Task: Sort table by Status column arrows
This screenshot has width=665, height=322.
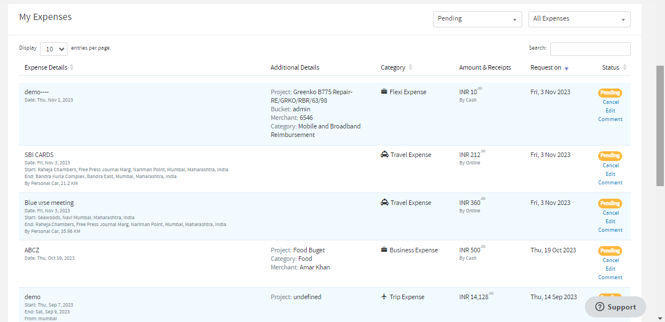Action: [x=624, y=67]
